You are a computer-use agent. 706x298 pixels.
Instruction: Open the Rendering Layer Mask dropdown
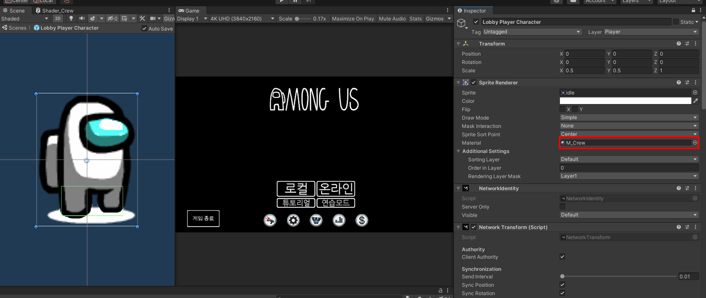[629, 176]
